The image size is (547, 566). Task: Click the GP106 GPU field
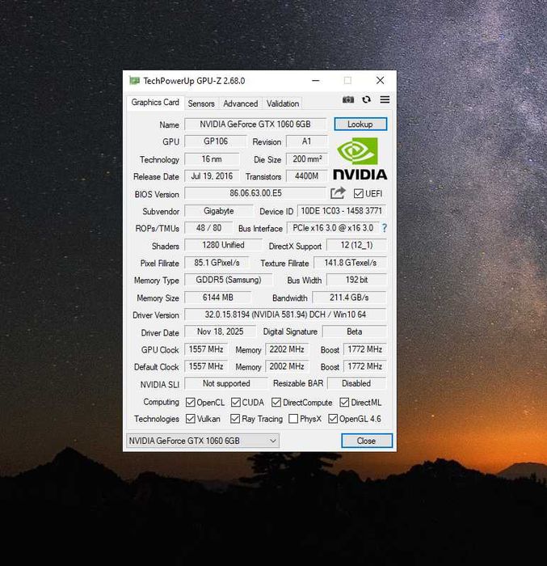(216, 141)
